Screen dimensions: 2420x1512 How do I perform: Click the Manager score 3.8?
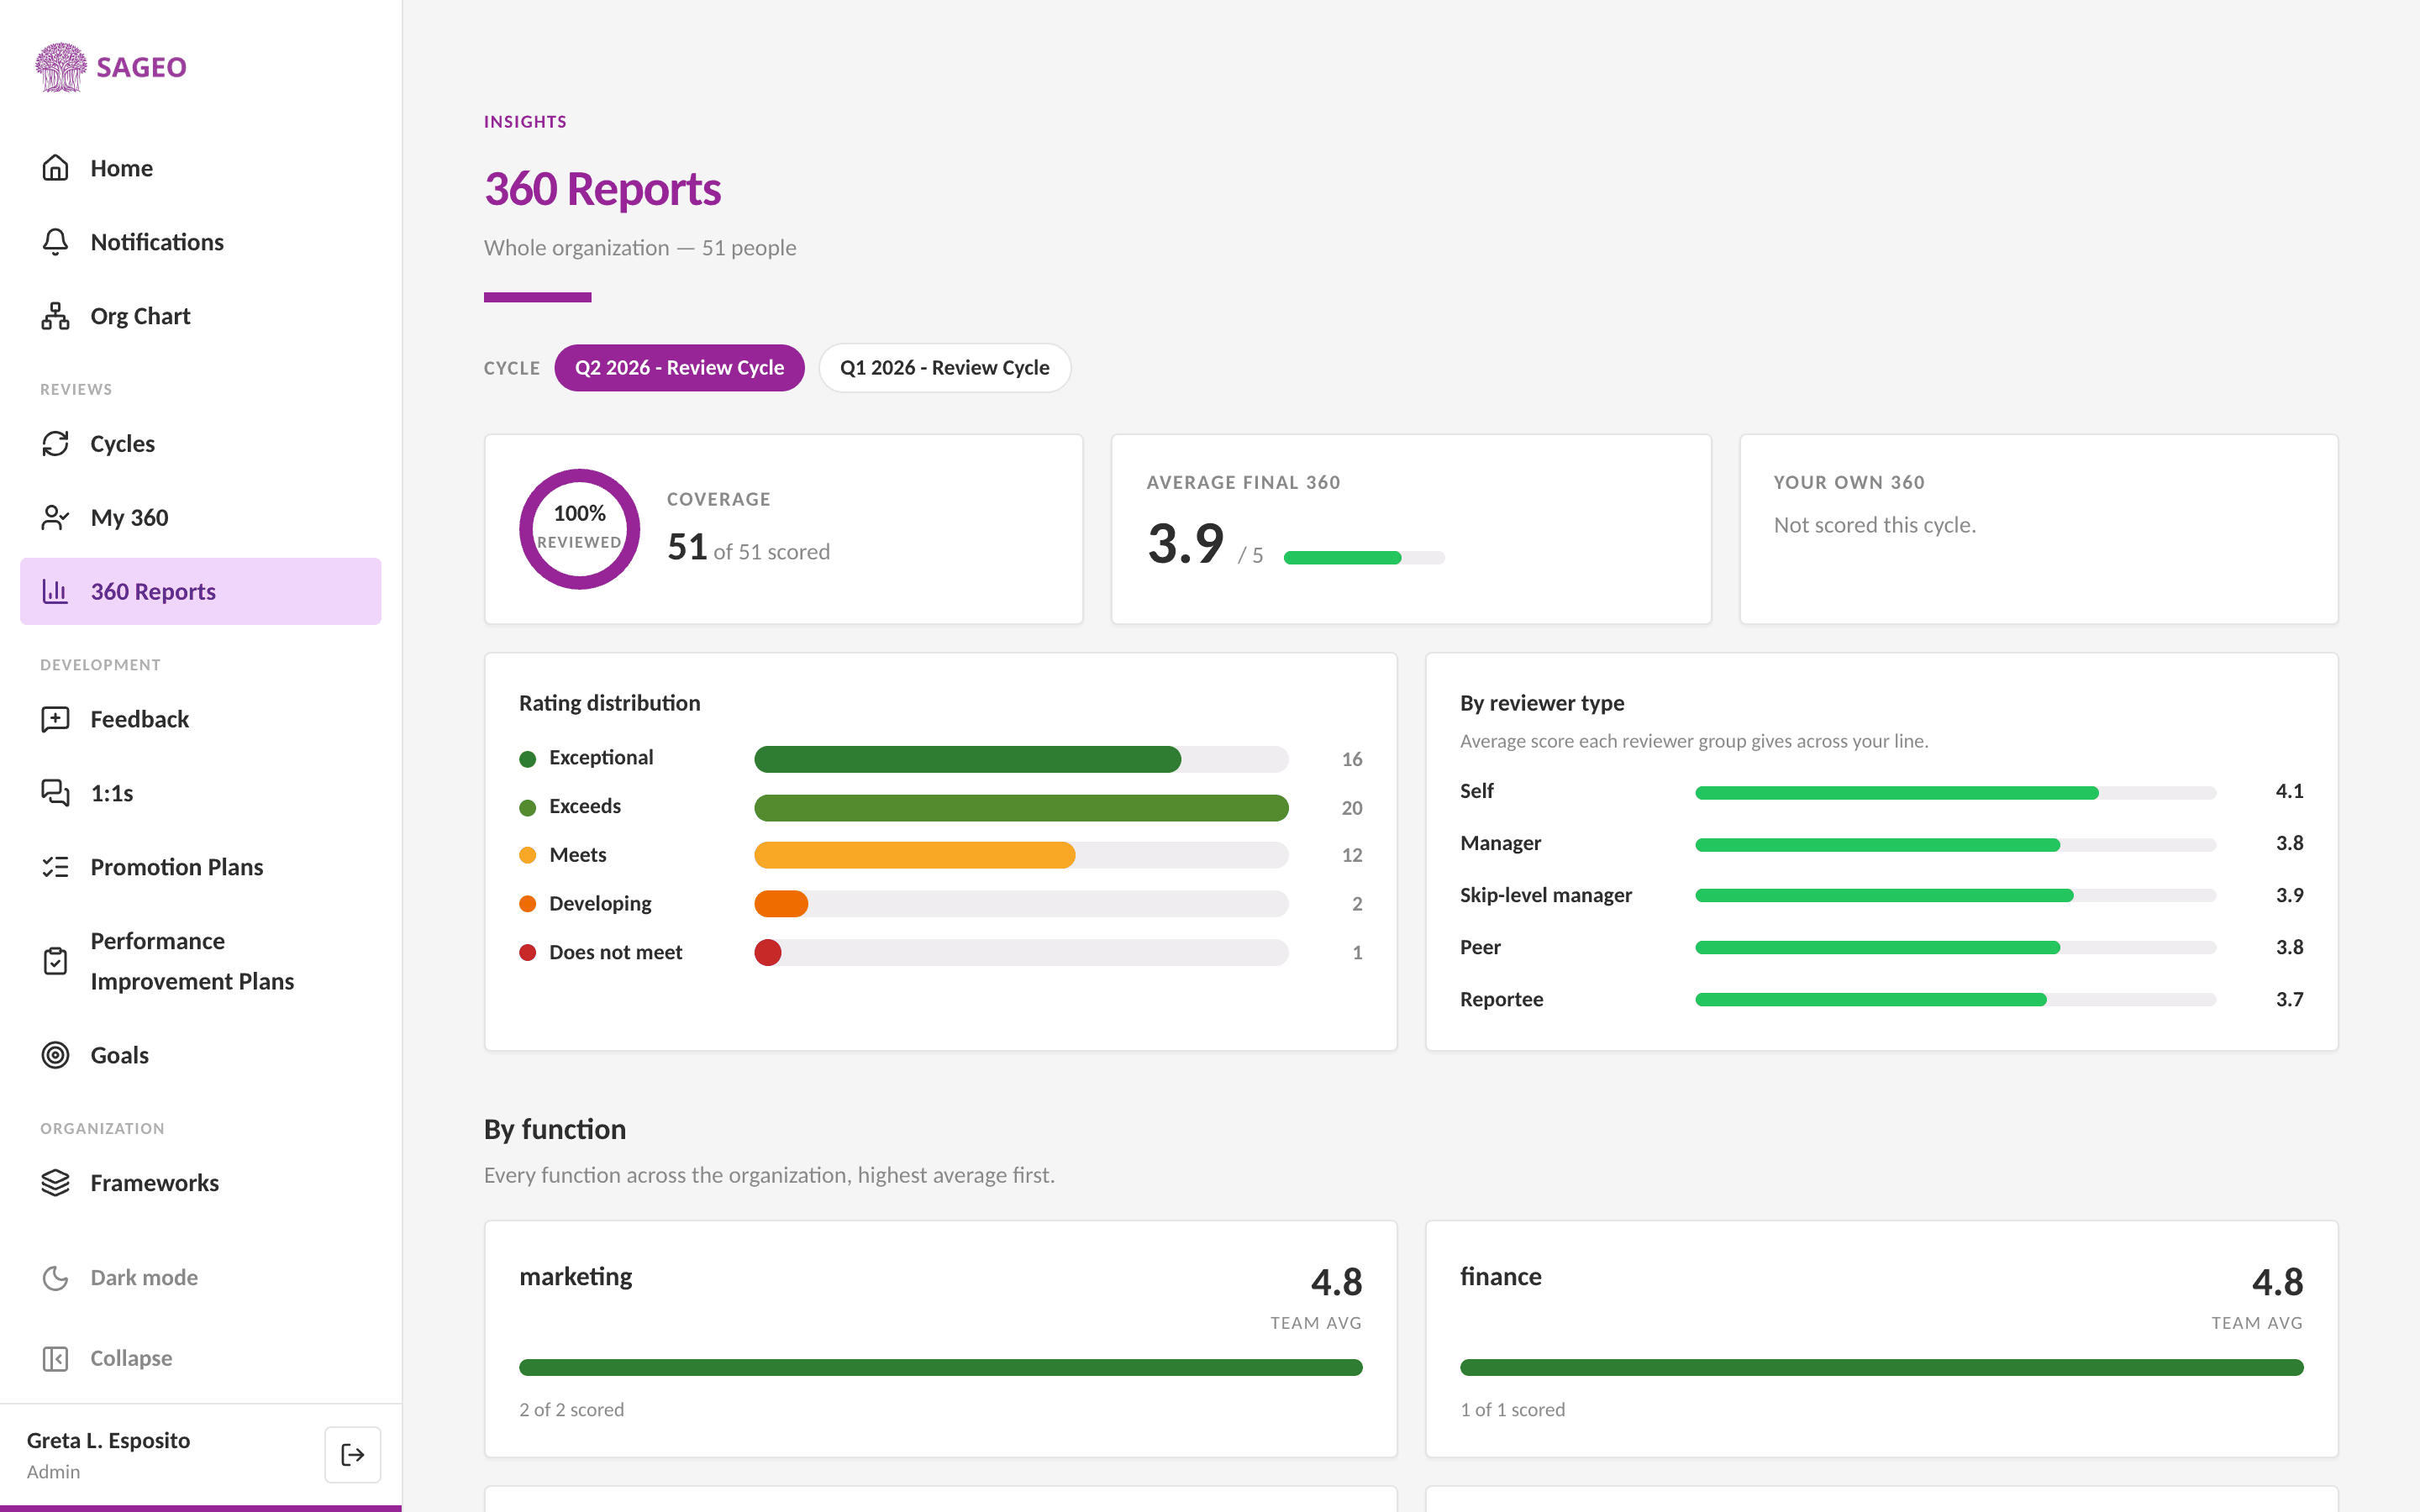(x=2289, y=843)
